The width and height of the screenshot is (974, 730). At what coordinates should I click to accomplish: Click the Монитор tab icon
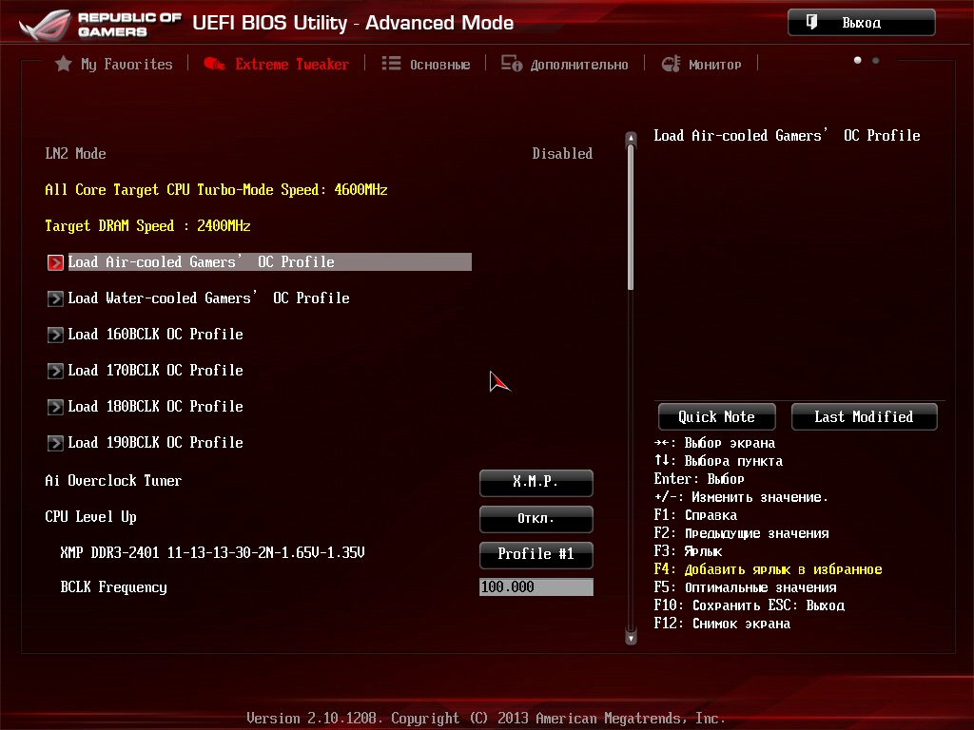pyautogui.click(x=671, y=64)
